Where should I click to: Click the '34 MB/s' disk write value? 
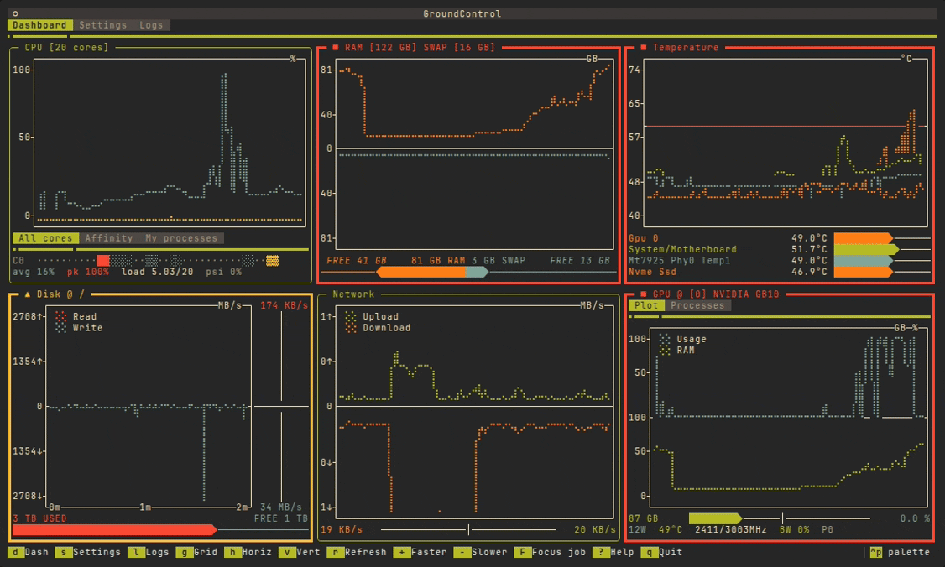click(x=281, y=507)
